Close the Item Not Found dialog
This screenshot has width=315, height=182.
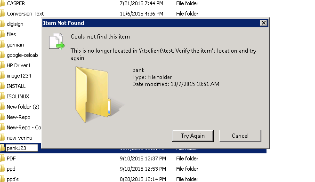[263, 23]
